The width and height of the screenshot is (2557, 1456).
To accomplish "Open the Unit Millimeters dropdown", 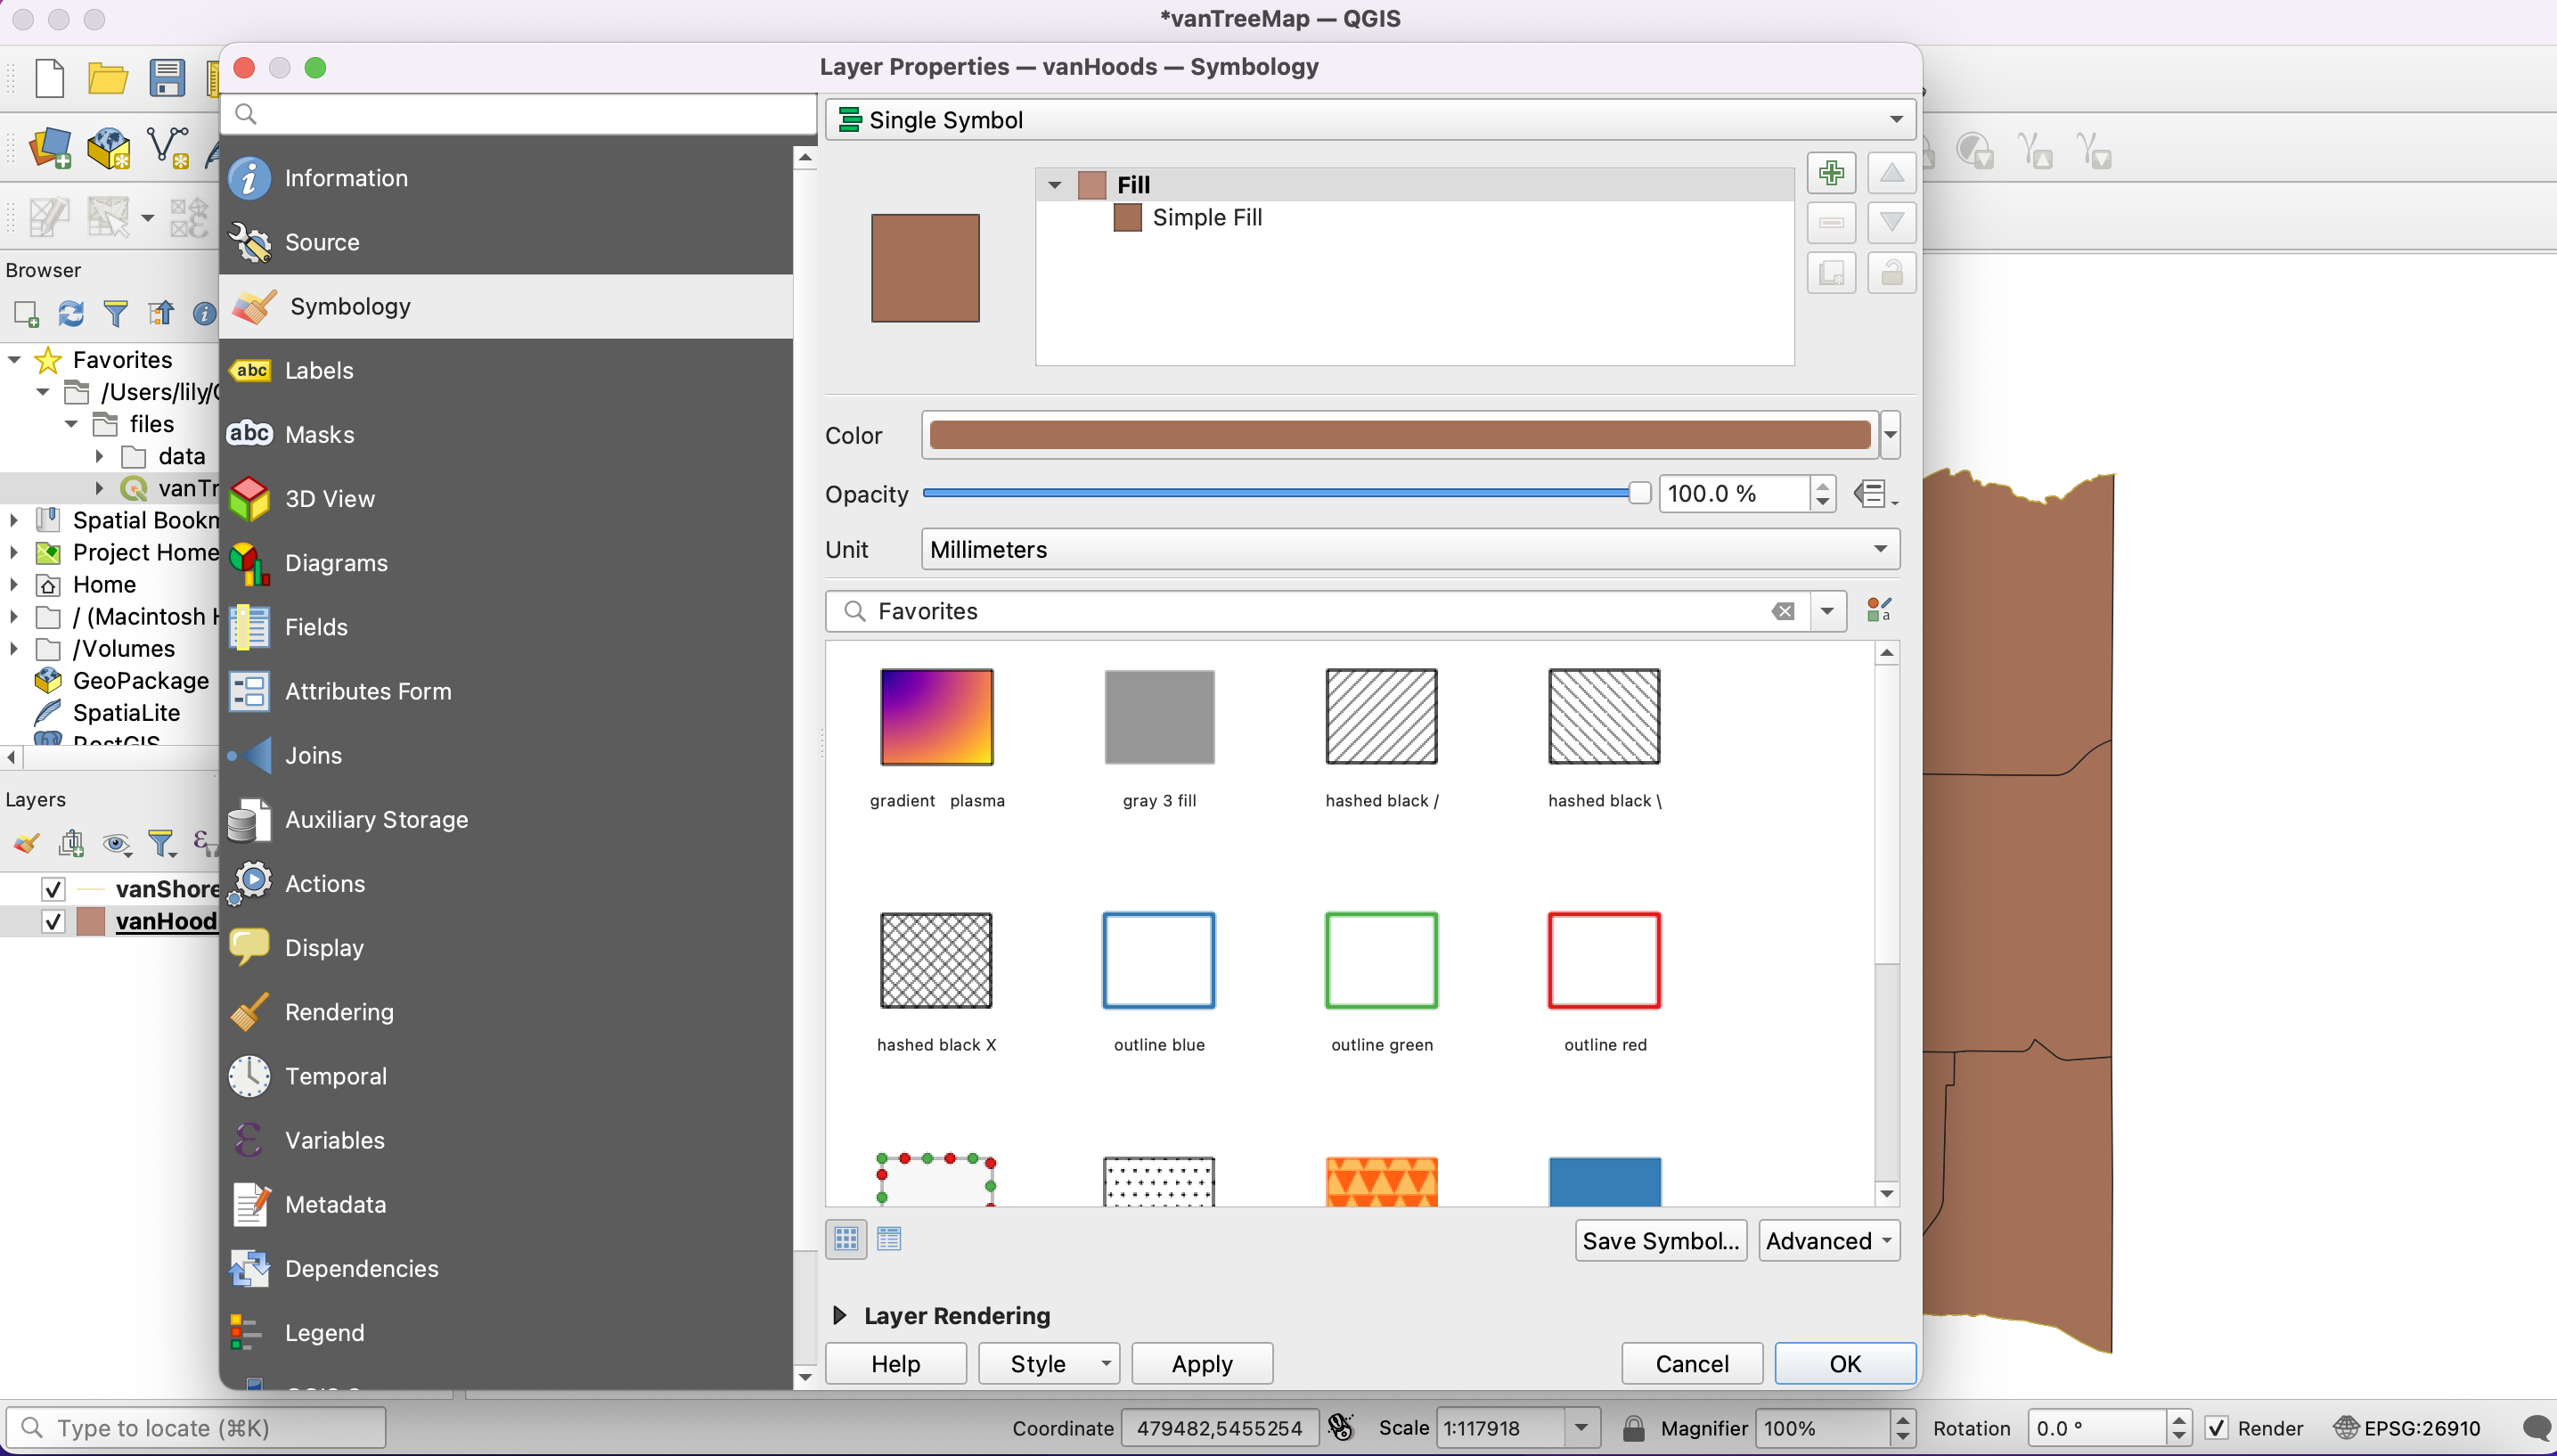I will (x=1409, y=549).
